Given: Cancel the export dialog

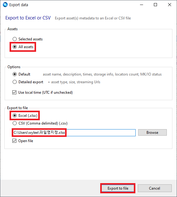Looking at the screenshot, I should (154, 188).
